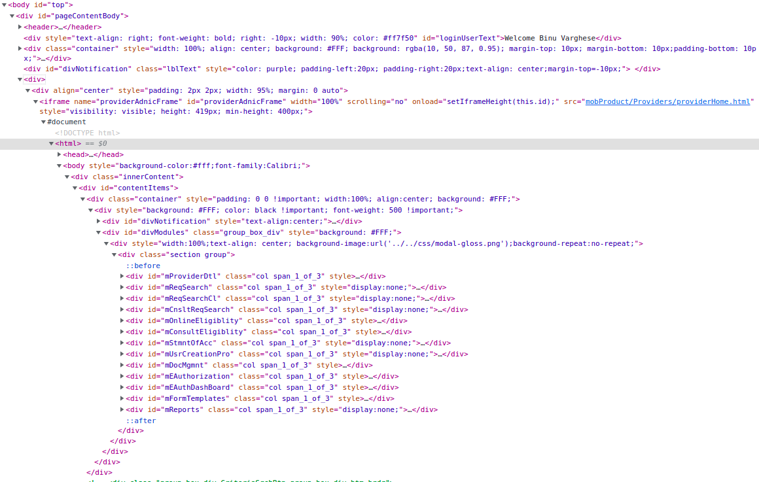Expand the mConsultEligiblity div
This screenshot has width=759, height=482.
pyautogui.click(x=122, y=332)
